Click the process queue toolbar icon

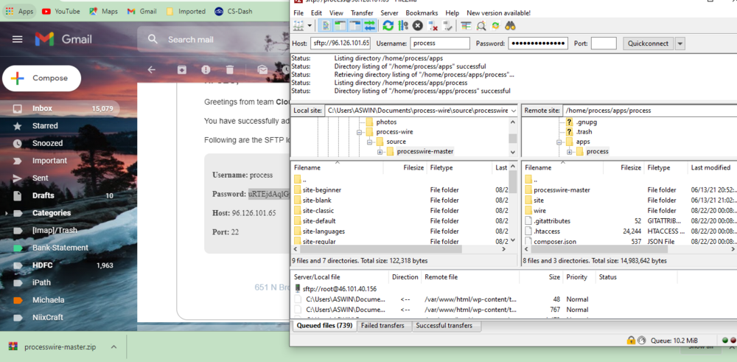(403, 26)
